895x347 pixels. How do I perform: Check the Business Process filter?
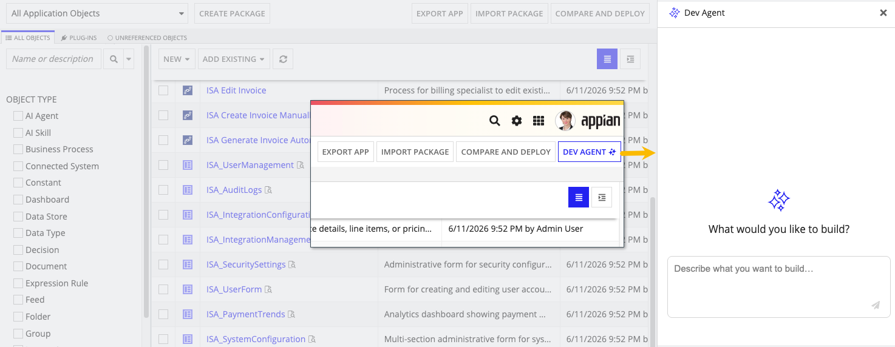[x=18, y=149]
